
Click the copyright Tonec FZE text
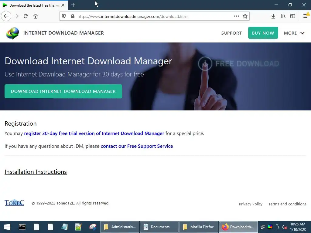point(70,203)
